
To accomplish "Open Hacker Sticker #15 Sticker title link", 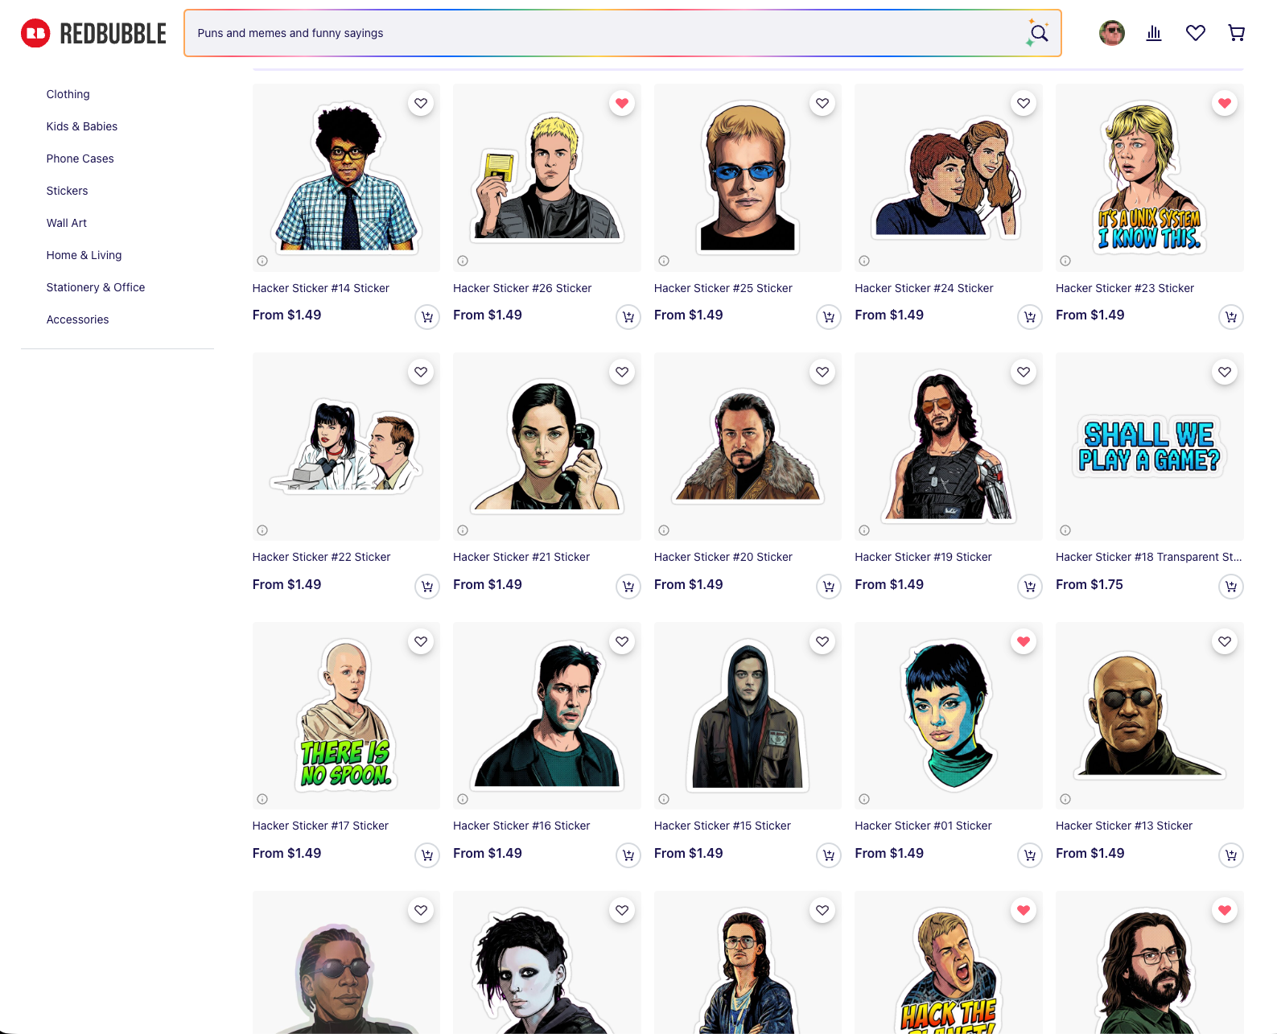I will pos(723,826).
